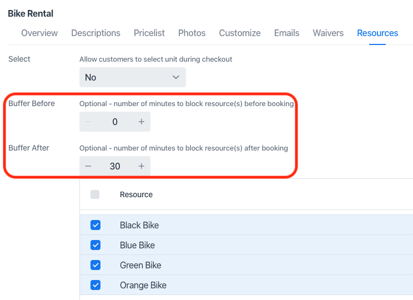Uncheck the Blue Bike resource
This screenshot has width=413, height=300.
pyautogui.click(x=95, y=245)
